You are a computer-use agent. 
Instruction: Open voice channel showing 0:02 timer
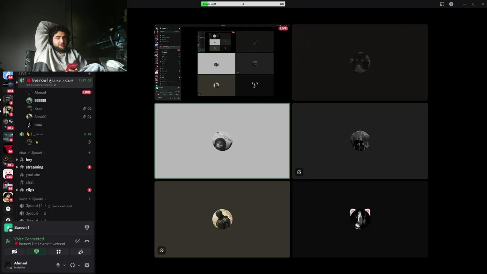pos(55,134)
